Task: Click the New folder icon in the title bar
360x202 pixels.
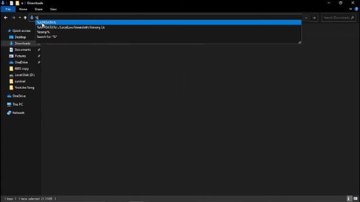Action: pyautogui.click(x=17, y=3)
